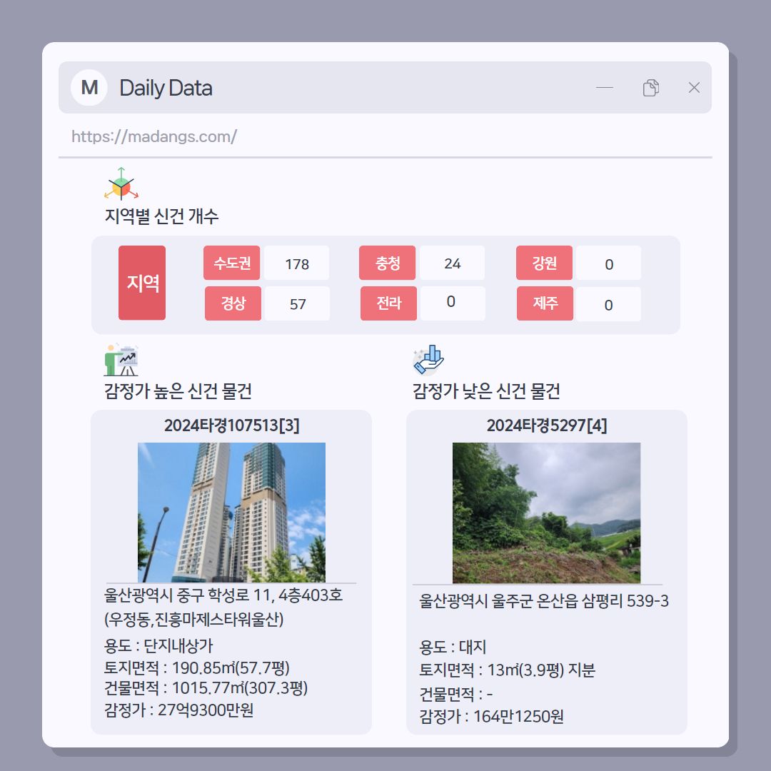Click the Daily Data window title
This screenshot has width=771, height=771.
166,88
